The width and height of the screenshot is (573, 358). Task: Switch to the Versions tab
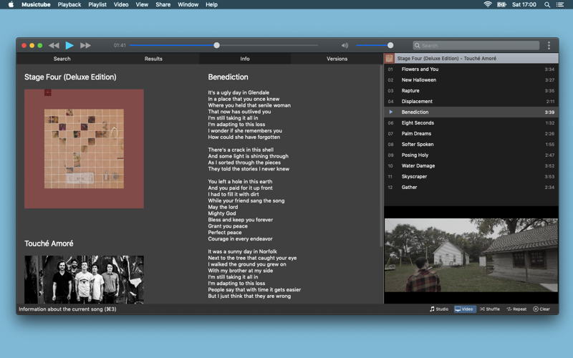[x=337, y=59]
